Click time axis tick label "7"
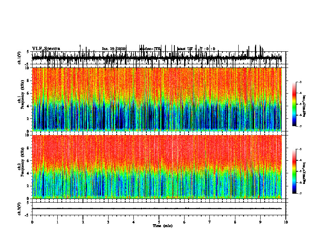This screenshot has width=322, height=249. click(210, 222)
